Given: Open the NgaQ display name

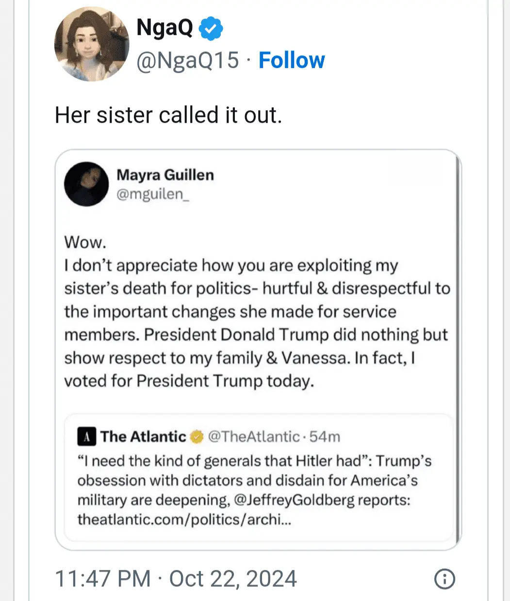Looking at the screenshot, I should coord(165,28).
